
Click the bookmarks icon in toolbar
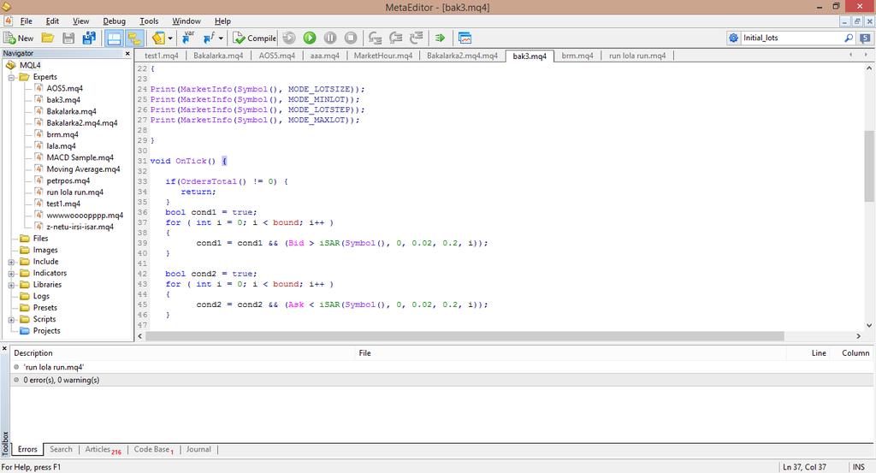158,38
